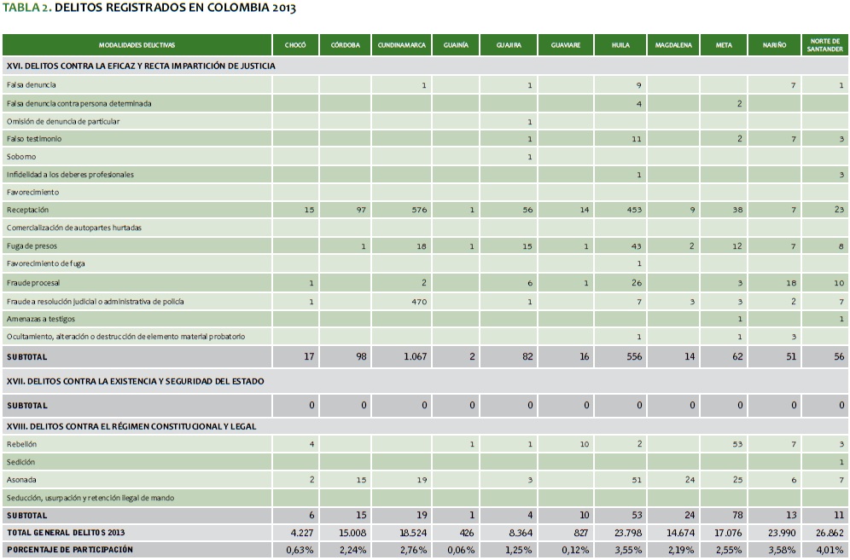Viewport: 850px width, 560px height.
Task: Select the NORTE DE SANTANDER column header
Action: (x=825, y=44)
